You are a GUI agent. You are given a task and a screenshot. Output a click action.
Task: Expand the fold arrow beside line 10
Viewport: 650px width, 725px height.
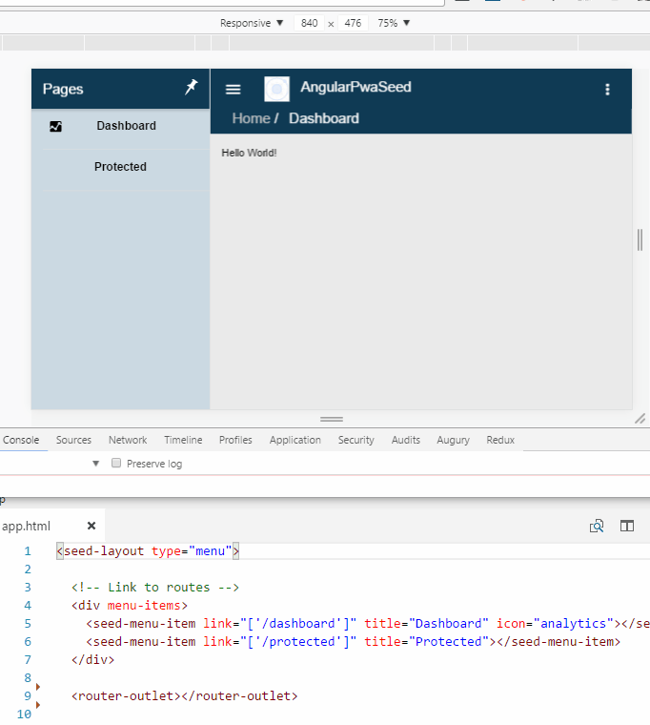click(38, 705)
